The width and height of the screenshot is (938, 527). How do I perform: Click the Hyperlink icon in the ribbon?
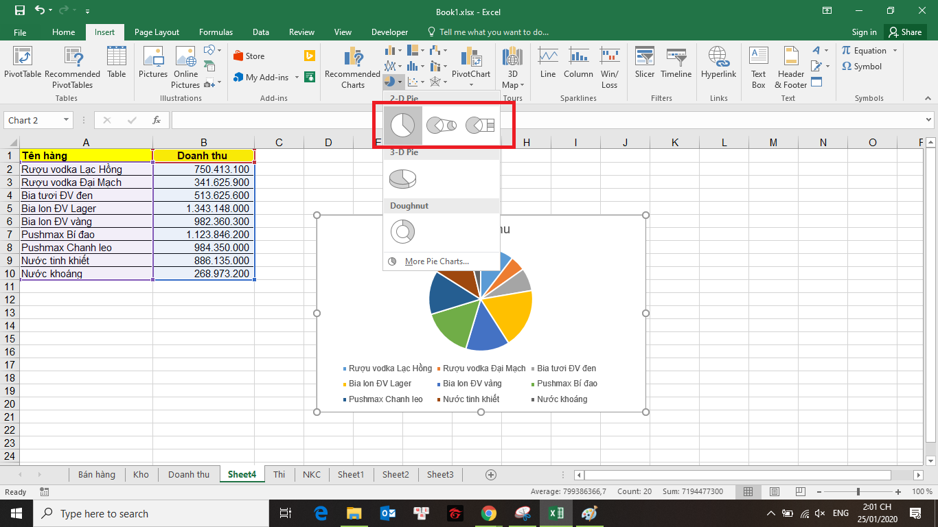[718, 67]
